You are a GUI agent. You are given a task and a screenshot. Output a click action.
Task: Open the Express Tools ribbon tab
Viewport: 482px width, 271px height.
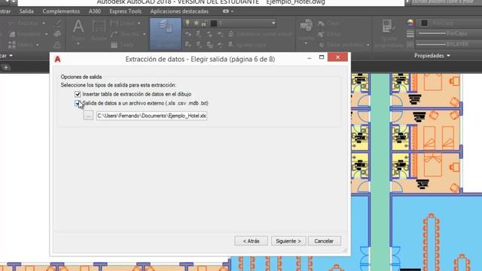pyautogui.click(x=126, y=11)
